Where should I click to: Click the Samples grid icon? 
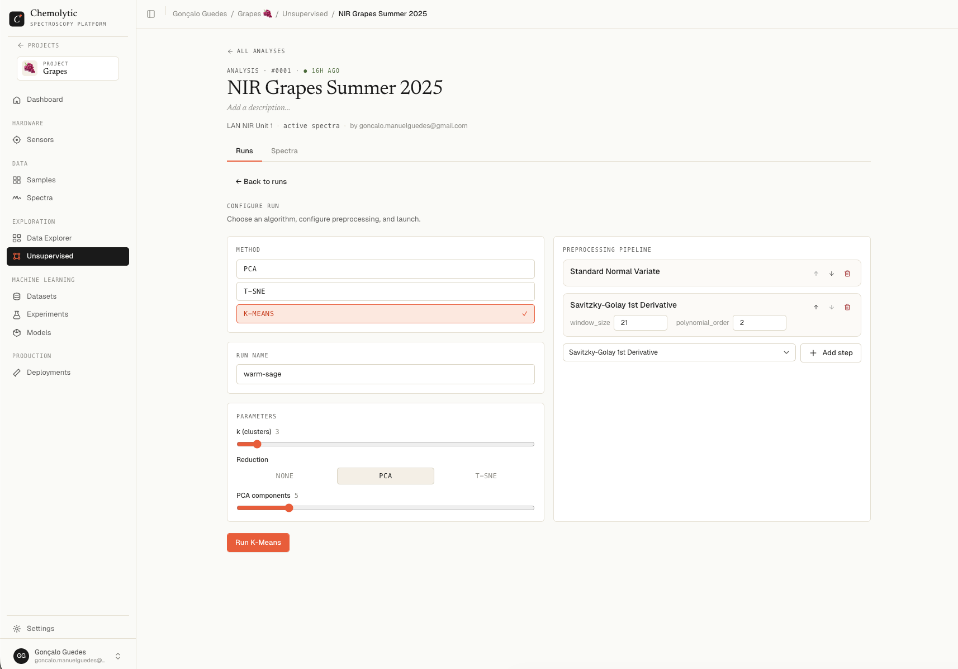pyautogui.click(x=17, y=180)
